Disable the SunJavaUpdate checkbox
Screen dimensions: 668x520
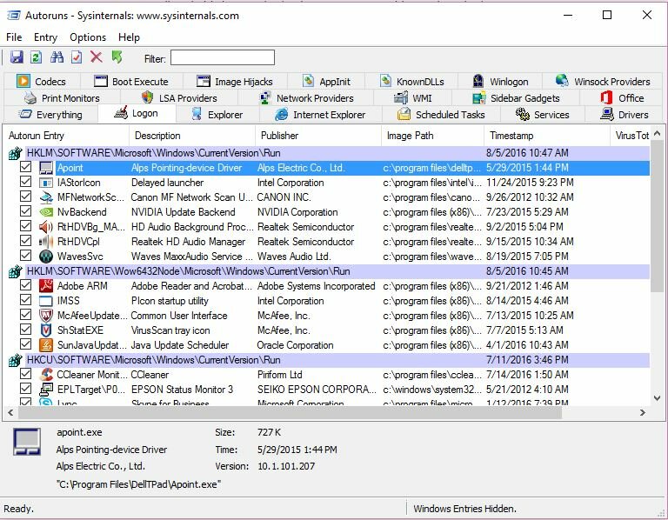(25, 343)
